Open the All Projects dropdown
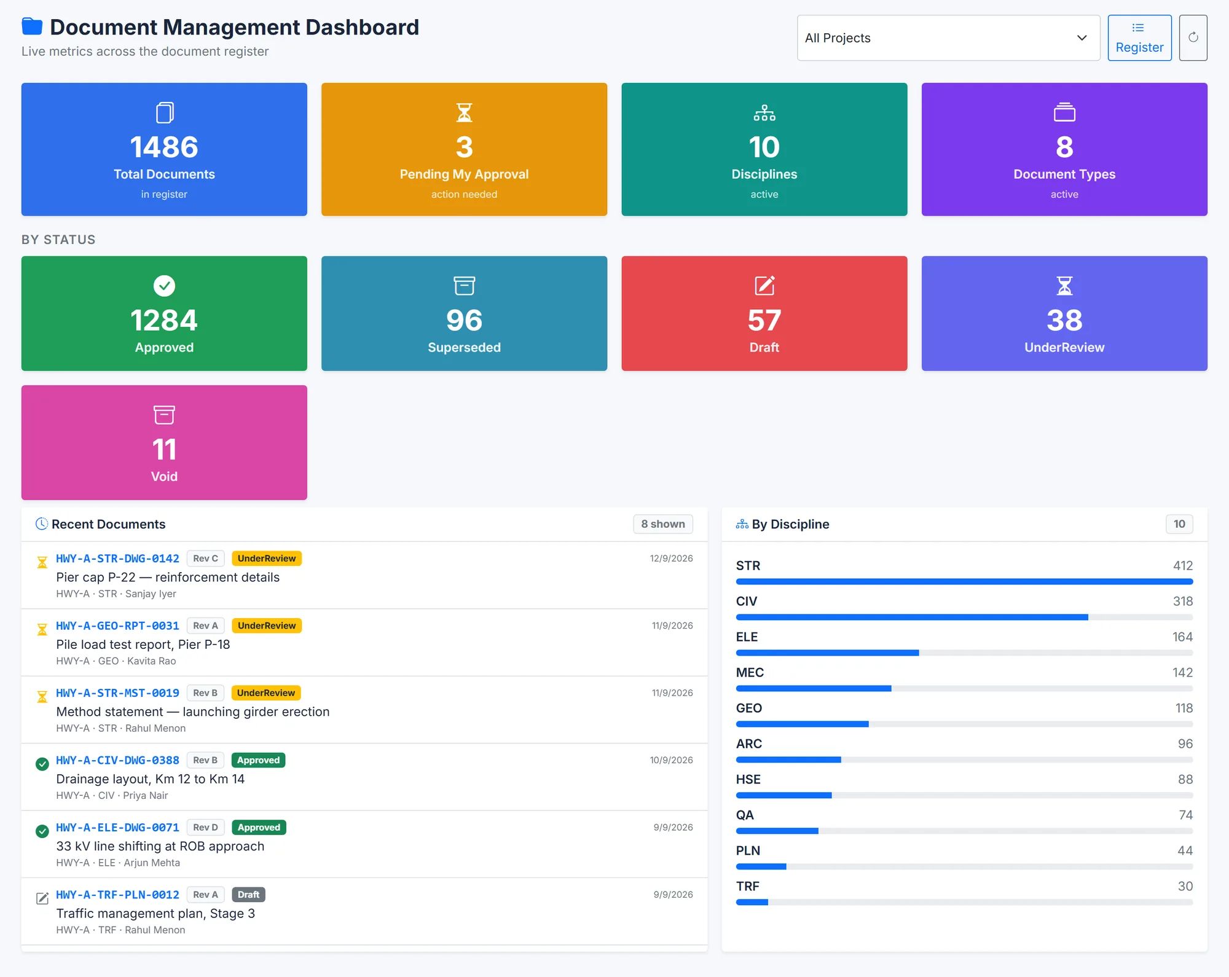Viewport: 1229px width, 977px height. [x=948, y=38]
